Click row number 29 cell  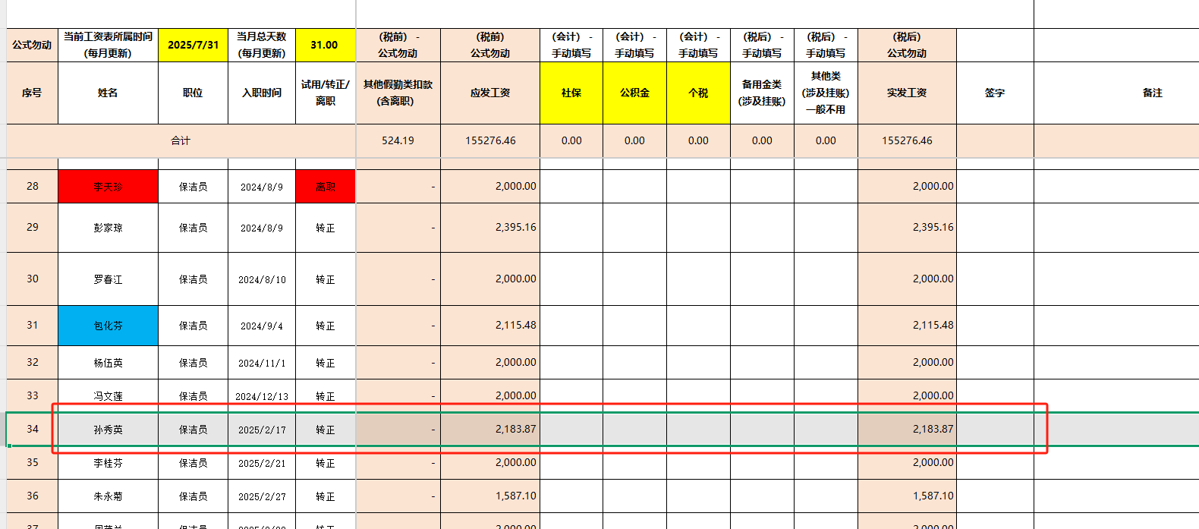coord(32,227)
